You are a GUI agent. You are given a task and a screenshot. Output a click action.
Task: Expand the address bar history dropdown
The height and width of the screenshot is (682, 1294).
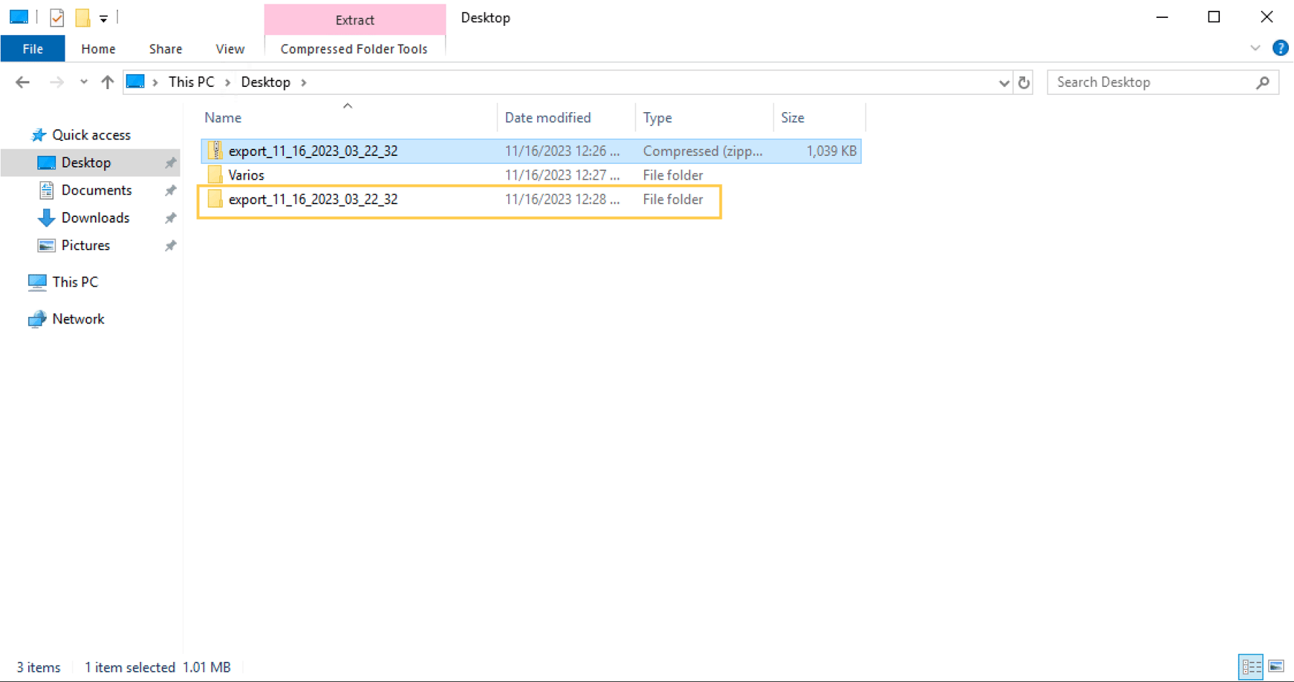[1004, 82]
